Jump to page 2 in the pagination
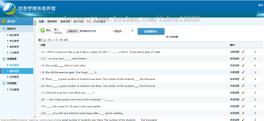The height and width of the screenshot is (121, 264). tap(54, 40)
